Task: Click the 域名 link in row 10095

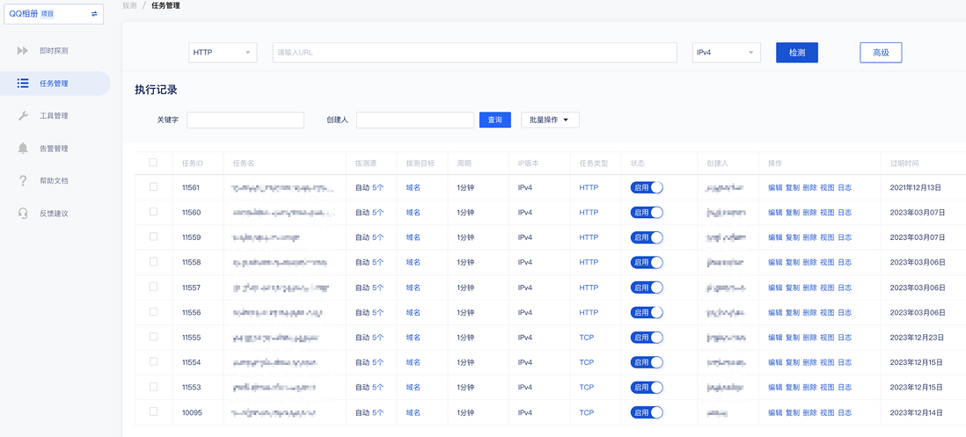Action: (x=413, y=412)
